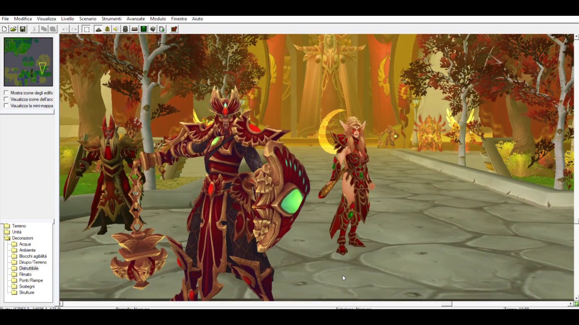Click the New map toolbar icon

point(5,29)
